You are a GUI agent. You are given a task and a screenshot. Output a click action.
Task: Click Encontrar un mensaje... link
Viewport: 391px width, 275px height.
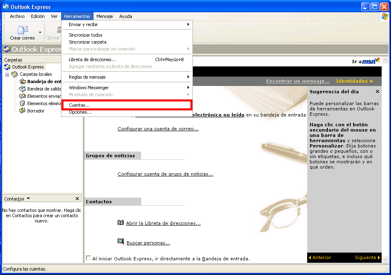[x=297, y=81]
